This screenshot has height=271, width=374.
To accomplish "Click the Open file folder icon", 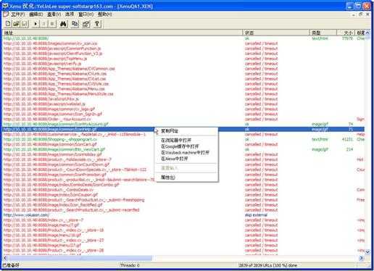I will [x=16, y=24].
